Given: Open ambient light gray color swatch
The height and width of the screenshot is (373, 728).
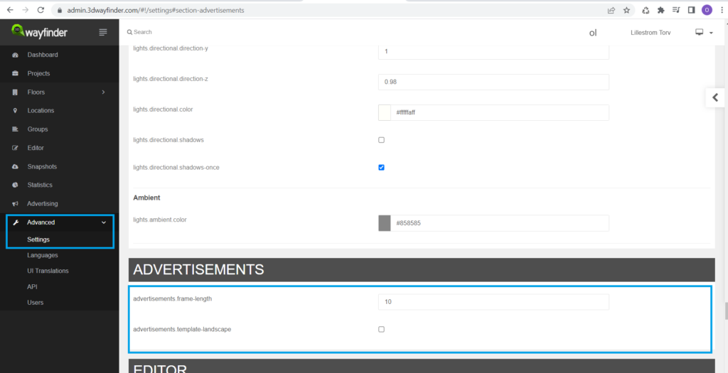Looking at the screenshot, I should pyautogui.click(x=385, y=223).
